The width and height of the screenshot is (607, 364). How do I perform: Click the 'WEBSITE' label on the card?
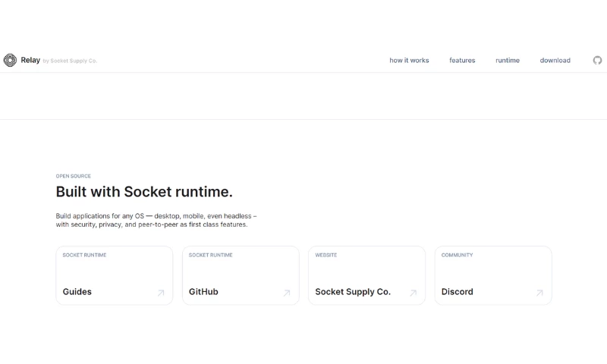click(326, 256)
